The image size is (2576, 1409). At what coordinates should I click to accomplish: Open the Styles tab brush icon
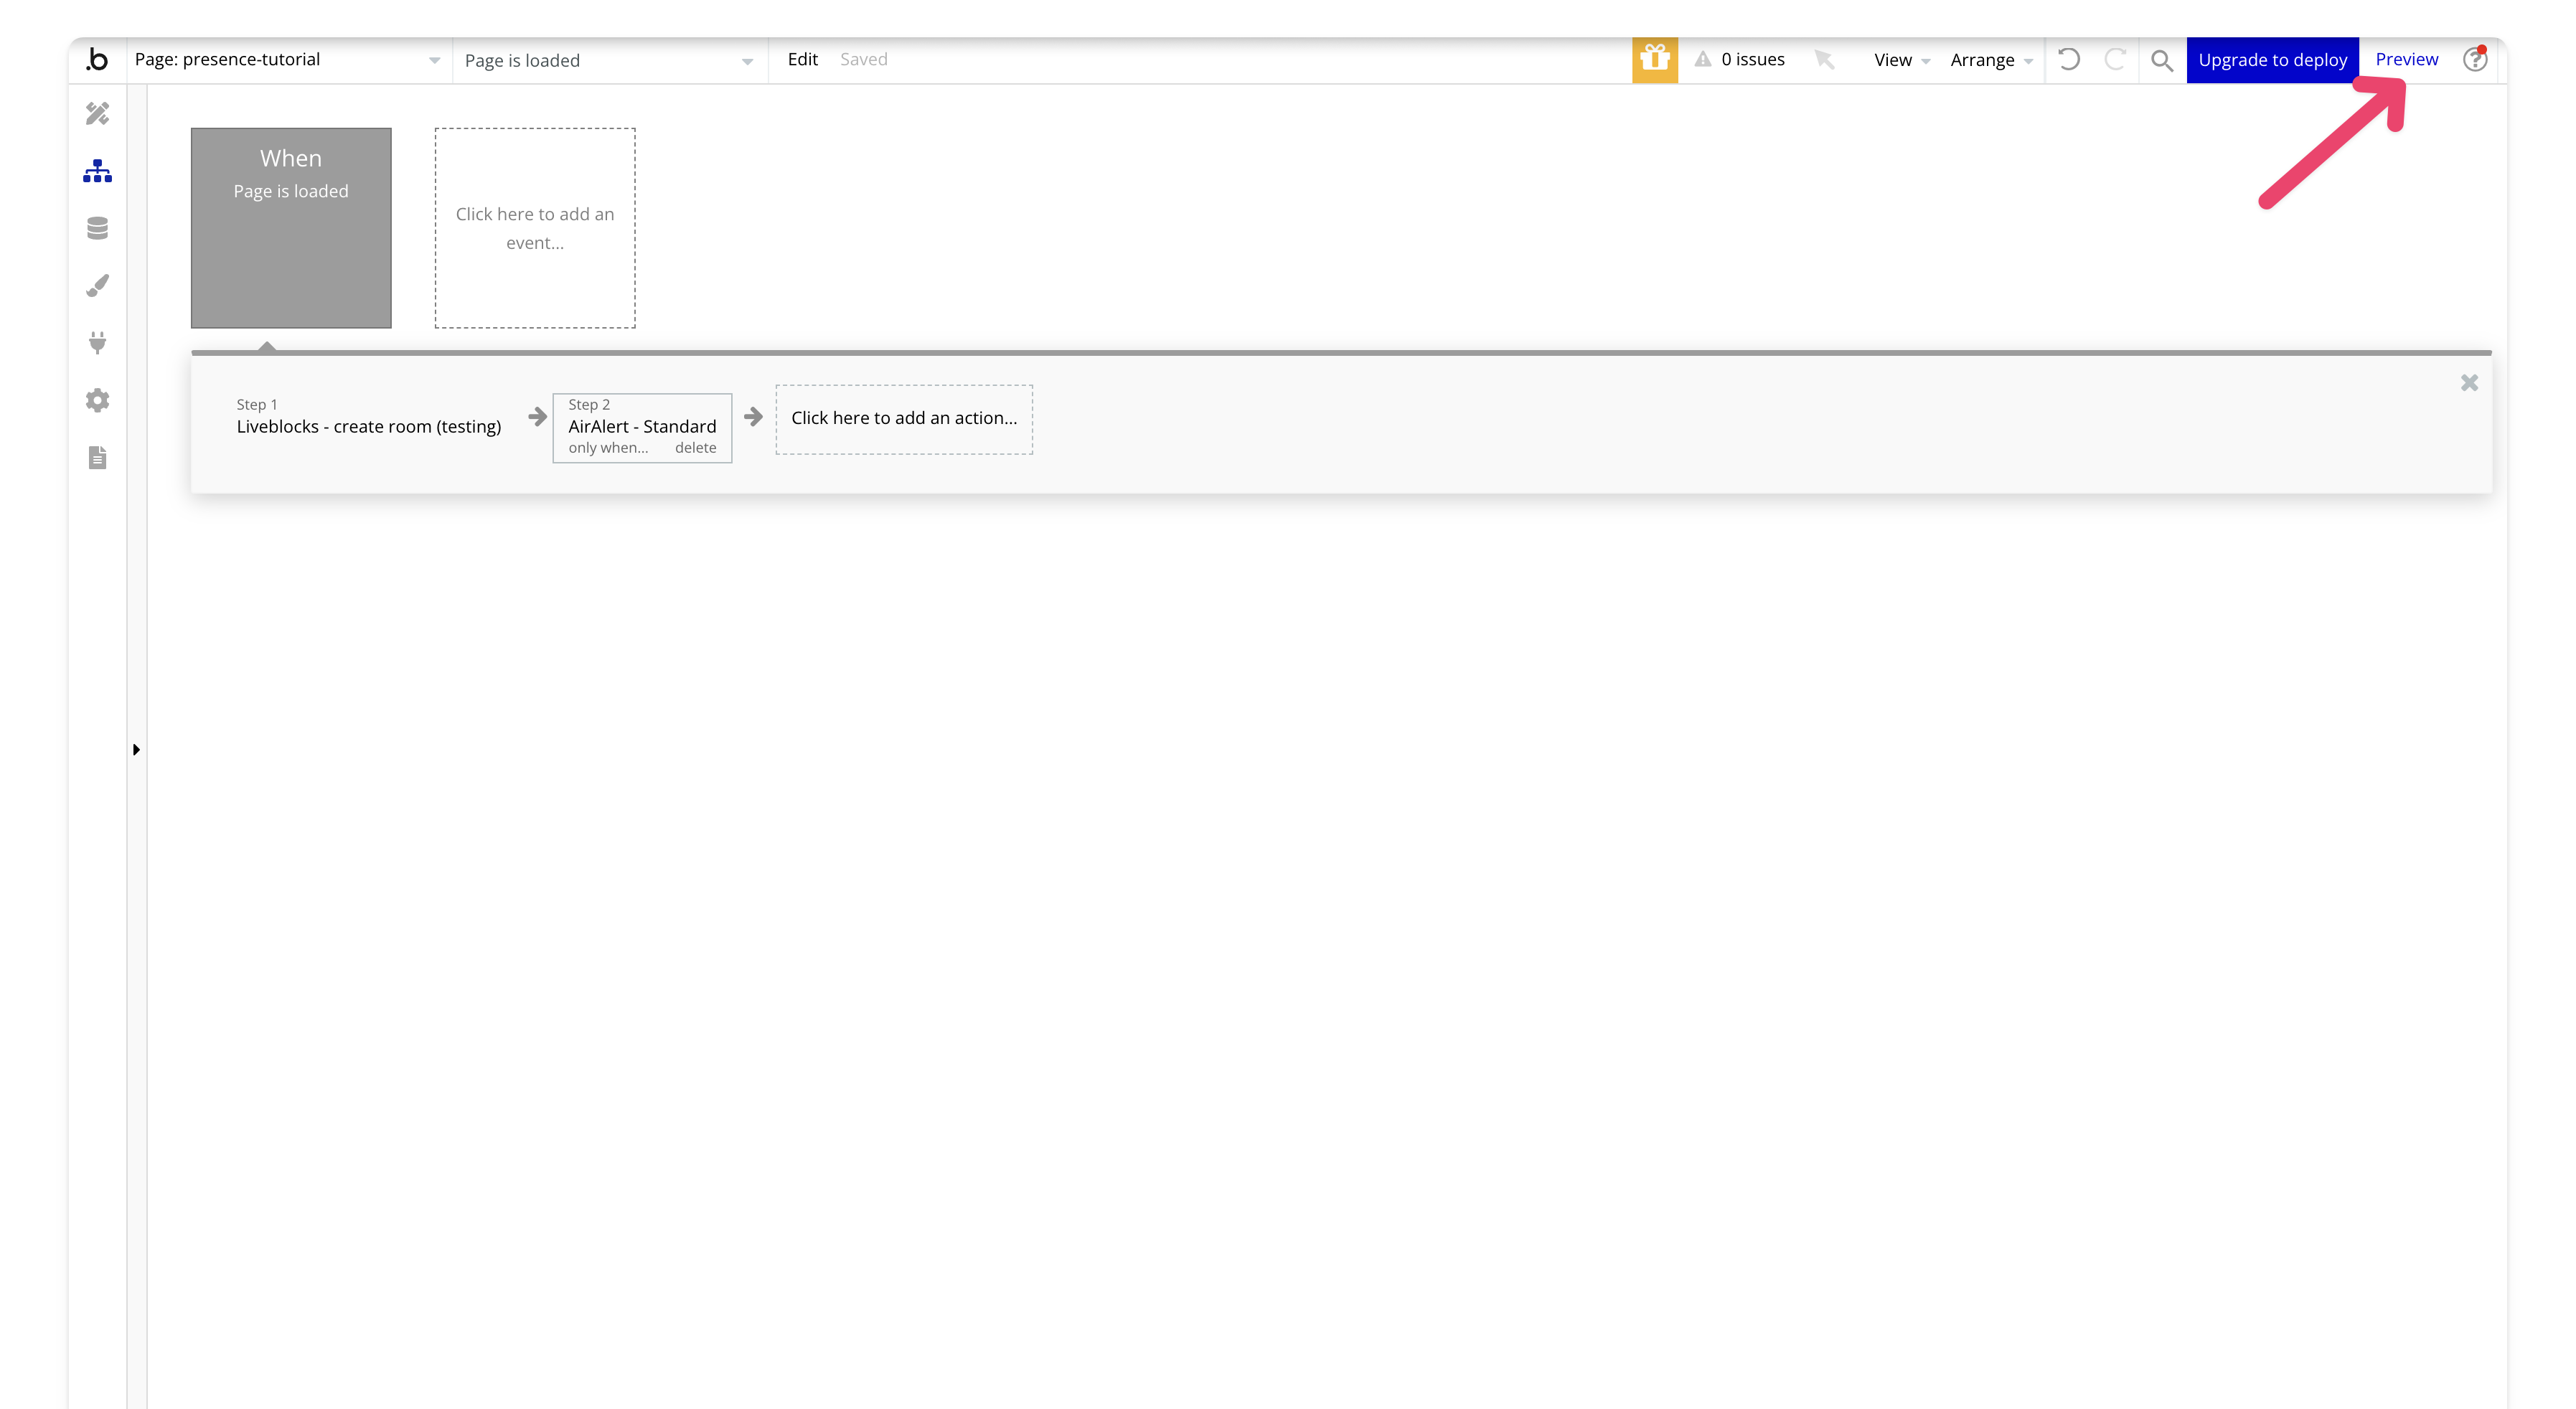[97, 286]
